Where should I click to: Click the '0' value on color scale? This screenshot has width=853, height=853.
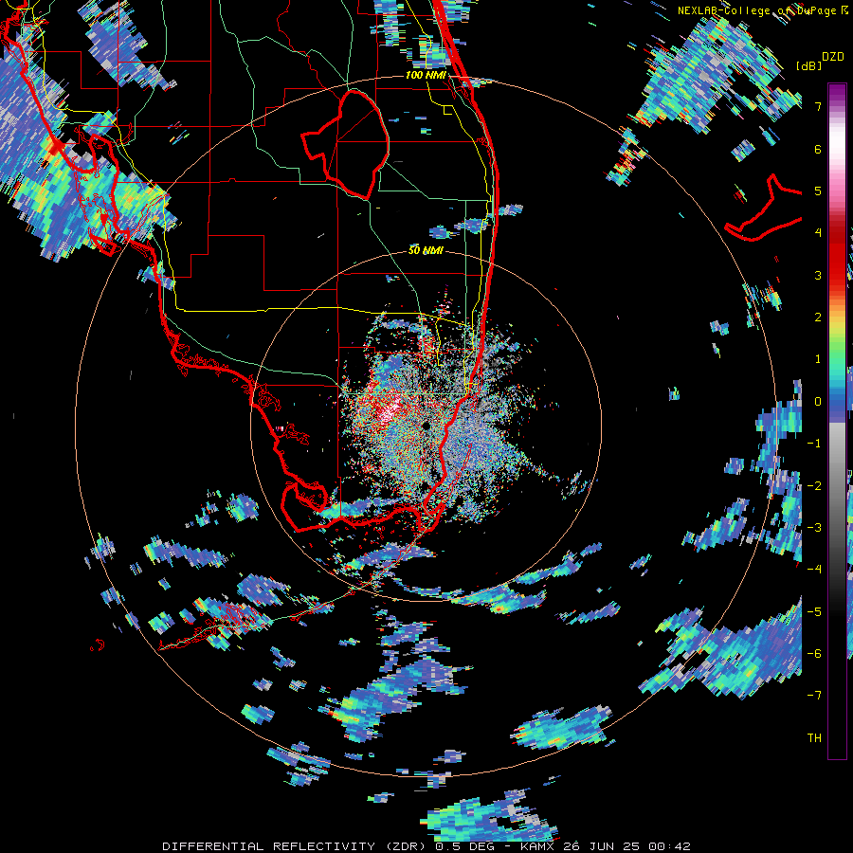(818, 401)
